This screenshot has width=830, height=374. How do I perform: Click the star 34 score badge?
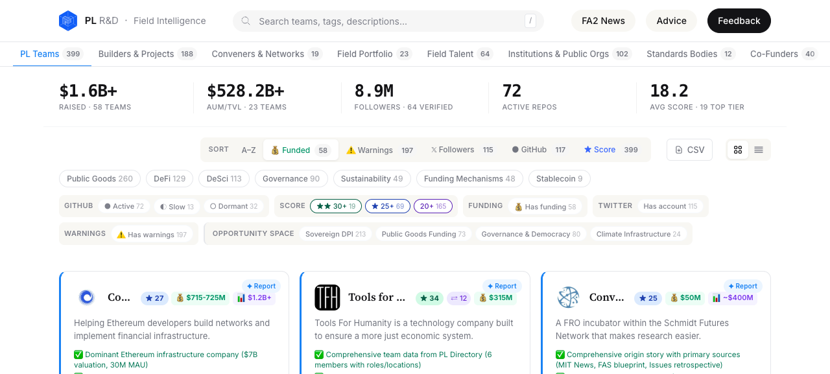click(429, 298)
